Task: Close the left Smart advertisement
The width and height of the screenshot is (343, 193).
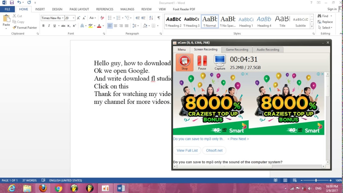Action: tap(247, 74)
